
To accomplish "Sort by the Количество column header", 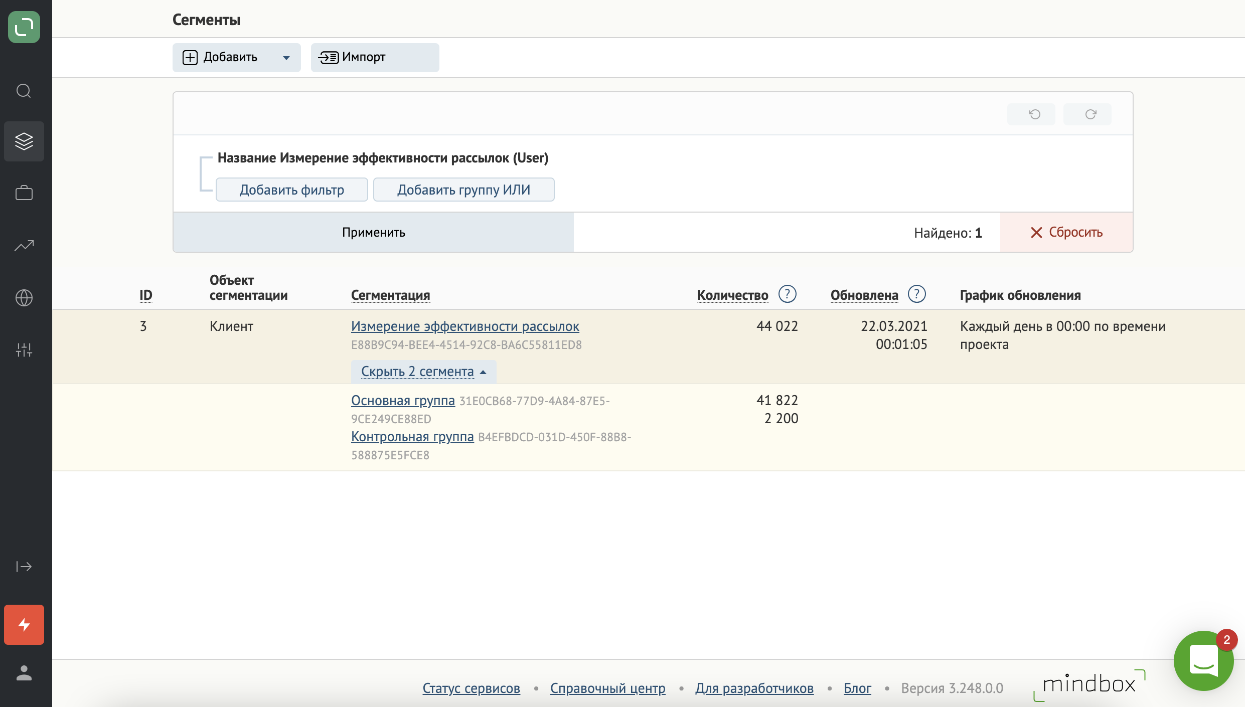I will pyautogui.click(x=732, y=295).
